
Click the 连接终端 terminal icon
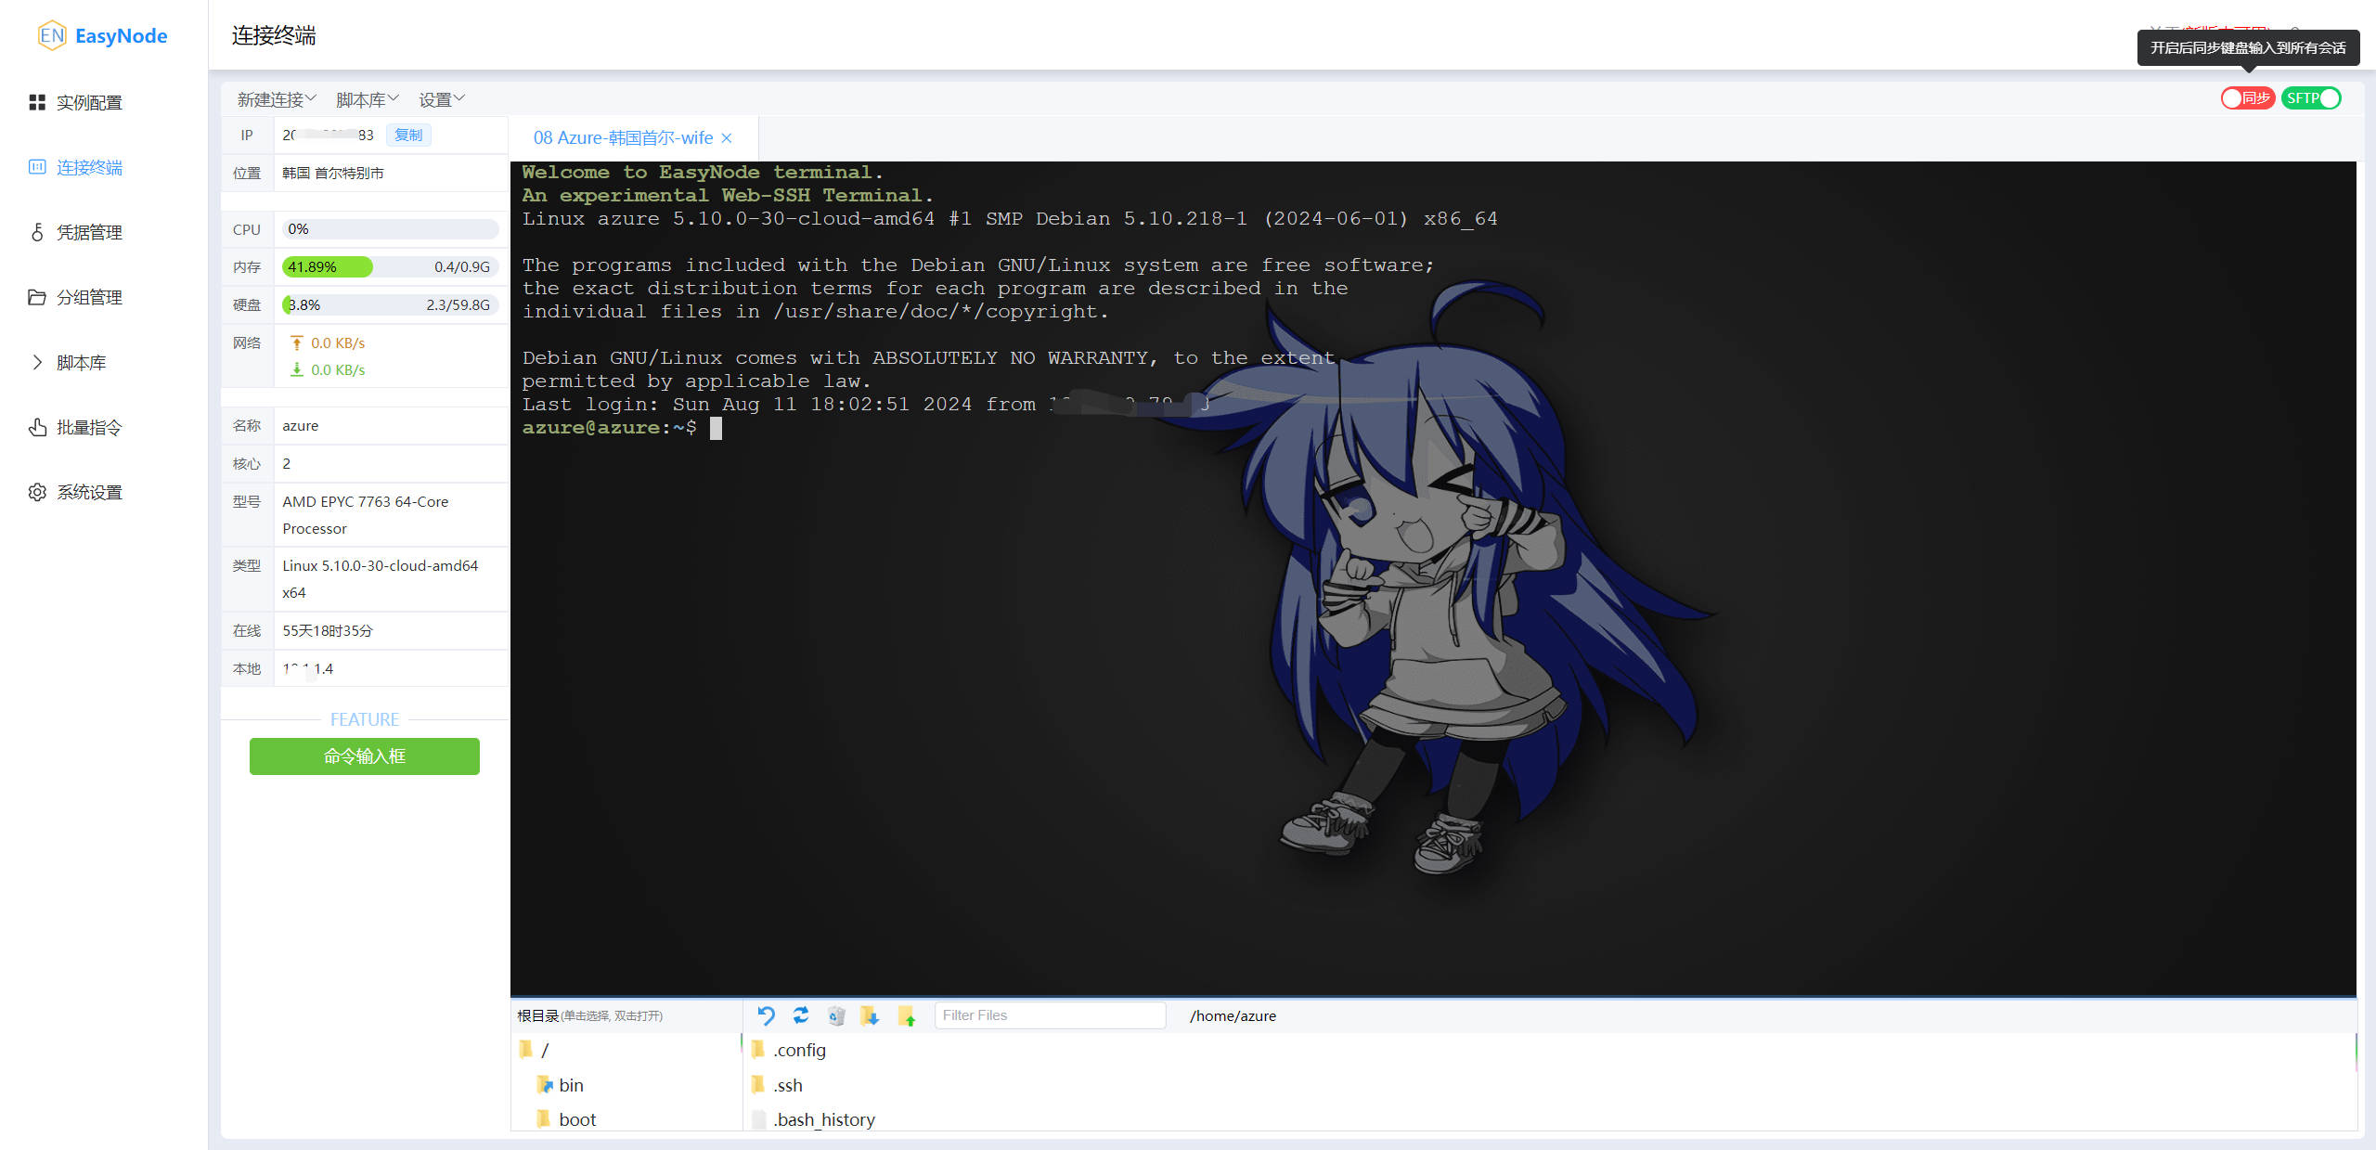[37, 167]
